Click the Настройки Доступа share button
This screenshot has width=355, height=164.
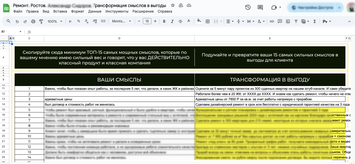click(312, 8)
